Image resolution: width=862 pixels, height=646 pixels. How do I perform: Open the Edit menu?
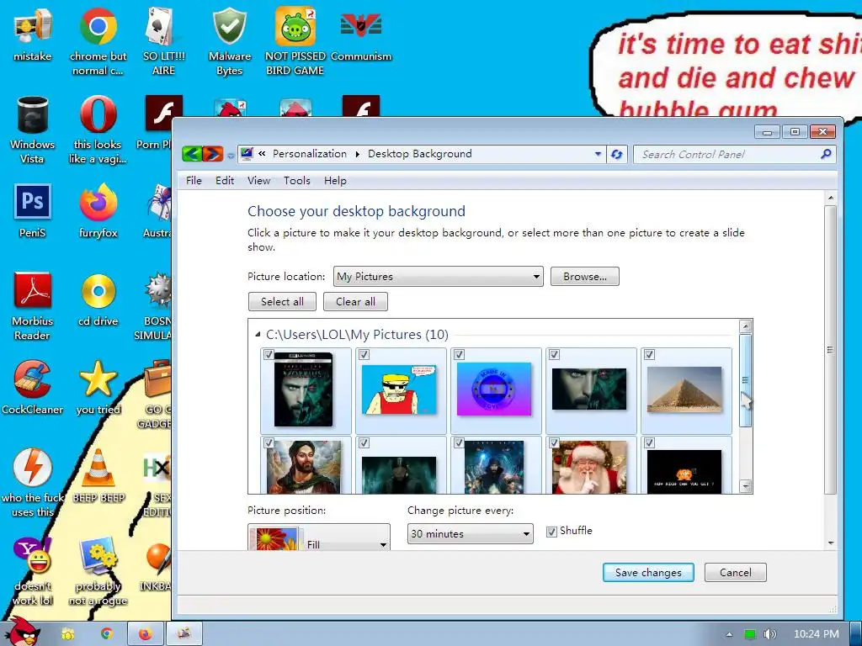(225, 181)
